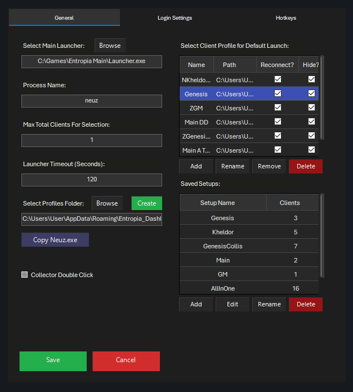Click the Launcher Timeout field

tap(92, 180)
